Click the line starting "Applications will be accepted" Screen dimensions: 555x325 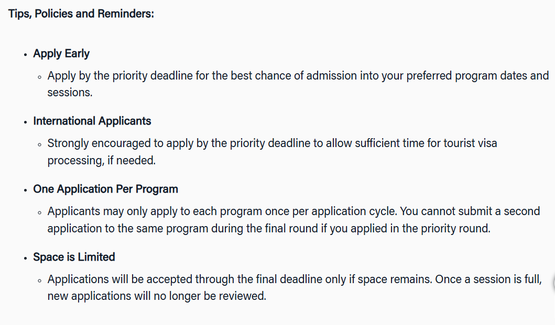[x=294, y=279]
